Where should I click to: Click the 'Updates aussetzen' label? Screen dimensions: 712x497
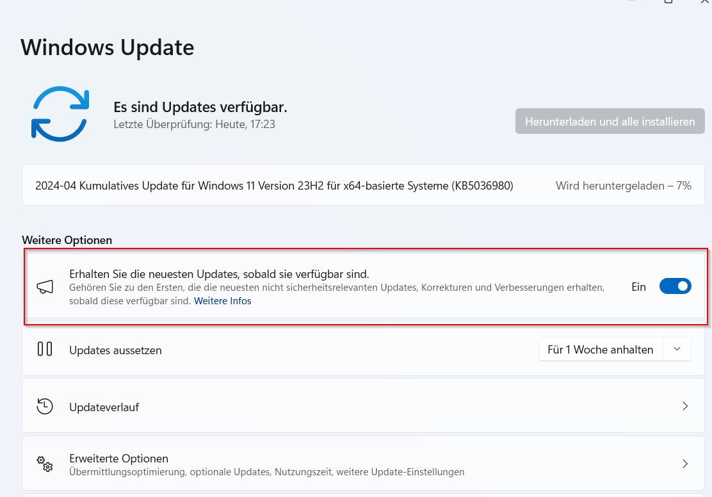115,350
